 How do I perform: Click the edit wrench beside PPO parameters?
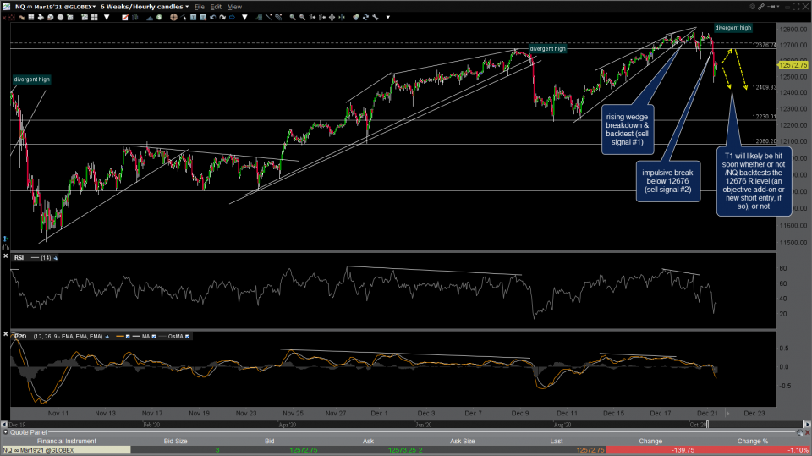(x=107, y=337)
